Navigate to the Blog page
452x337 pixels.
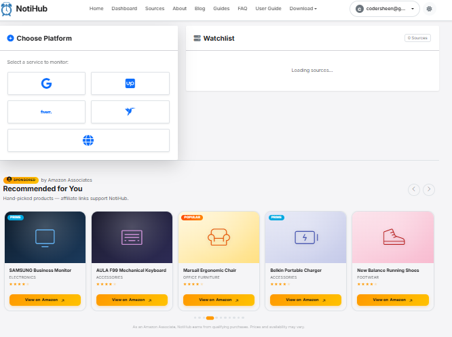click(x=200, y=9)
